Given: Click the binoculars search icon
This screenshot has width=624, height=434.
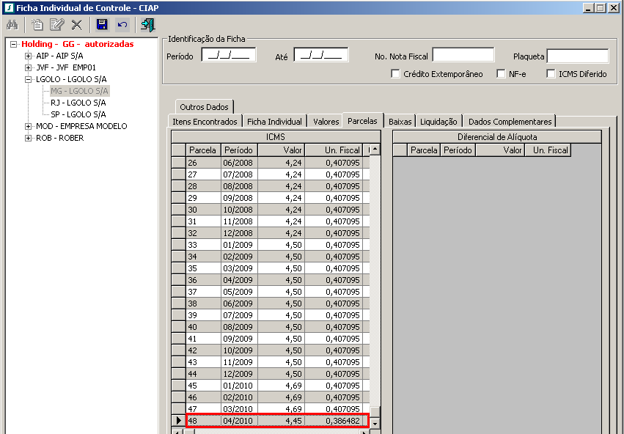Looking at the screenshot, I should (x=12, y=25).
